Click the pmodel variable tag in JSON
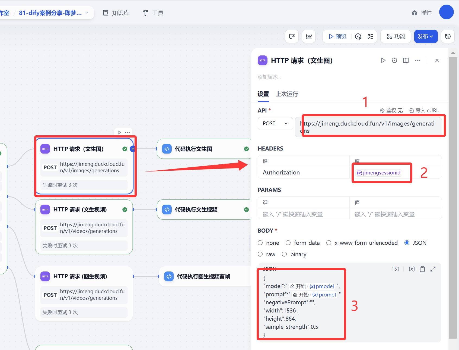The image size is (459, 350). 312,286
